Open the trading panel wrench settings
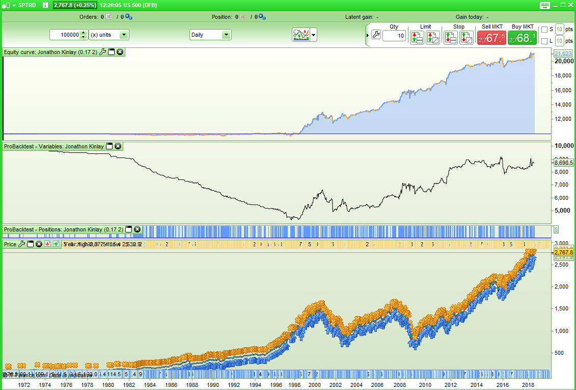Image resolution: width=576 pixels, height=390 pixels. [376, 35]
